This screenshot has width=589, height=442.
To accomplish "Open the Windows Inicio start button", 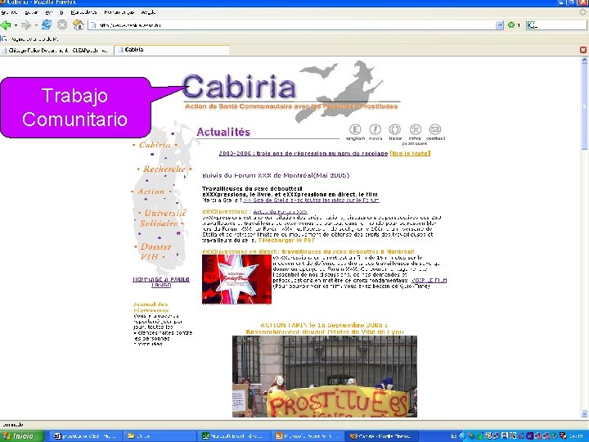I will [x=22, y=436].
